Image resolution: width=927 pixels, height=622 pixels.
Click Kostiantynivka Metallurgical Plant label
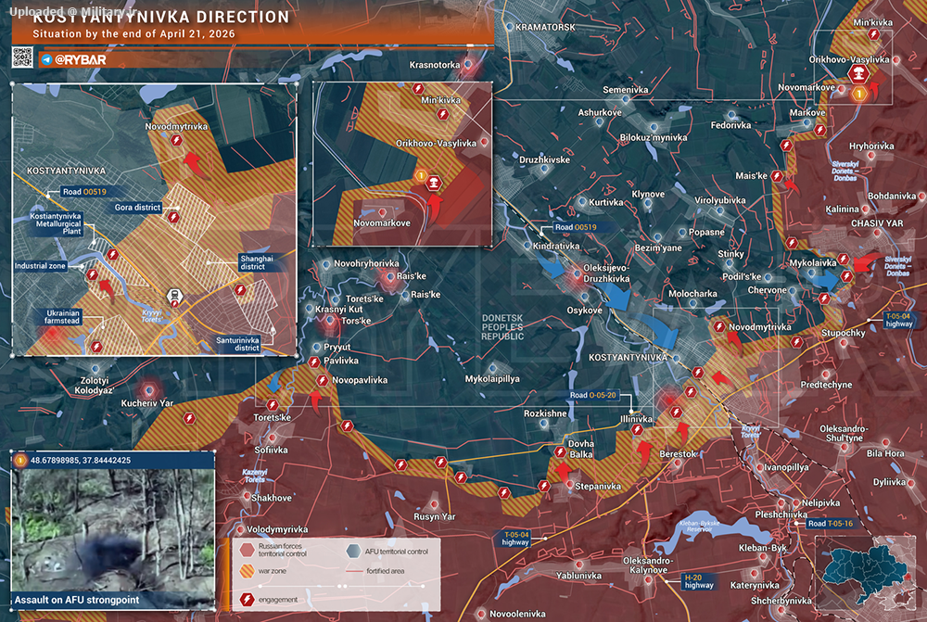click(x=56, y=223)
